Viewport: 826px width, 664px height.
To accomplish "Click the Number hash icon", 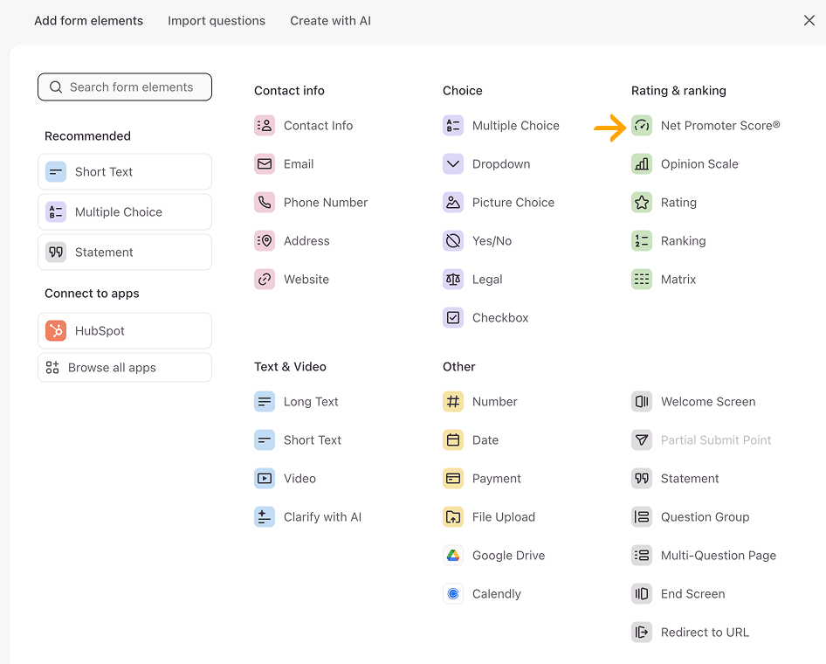I will [x=453, y=402].
